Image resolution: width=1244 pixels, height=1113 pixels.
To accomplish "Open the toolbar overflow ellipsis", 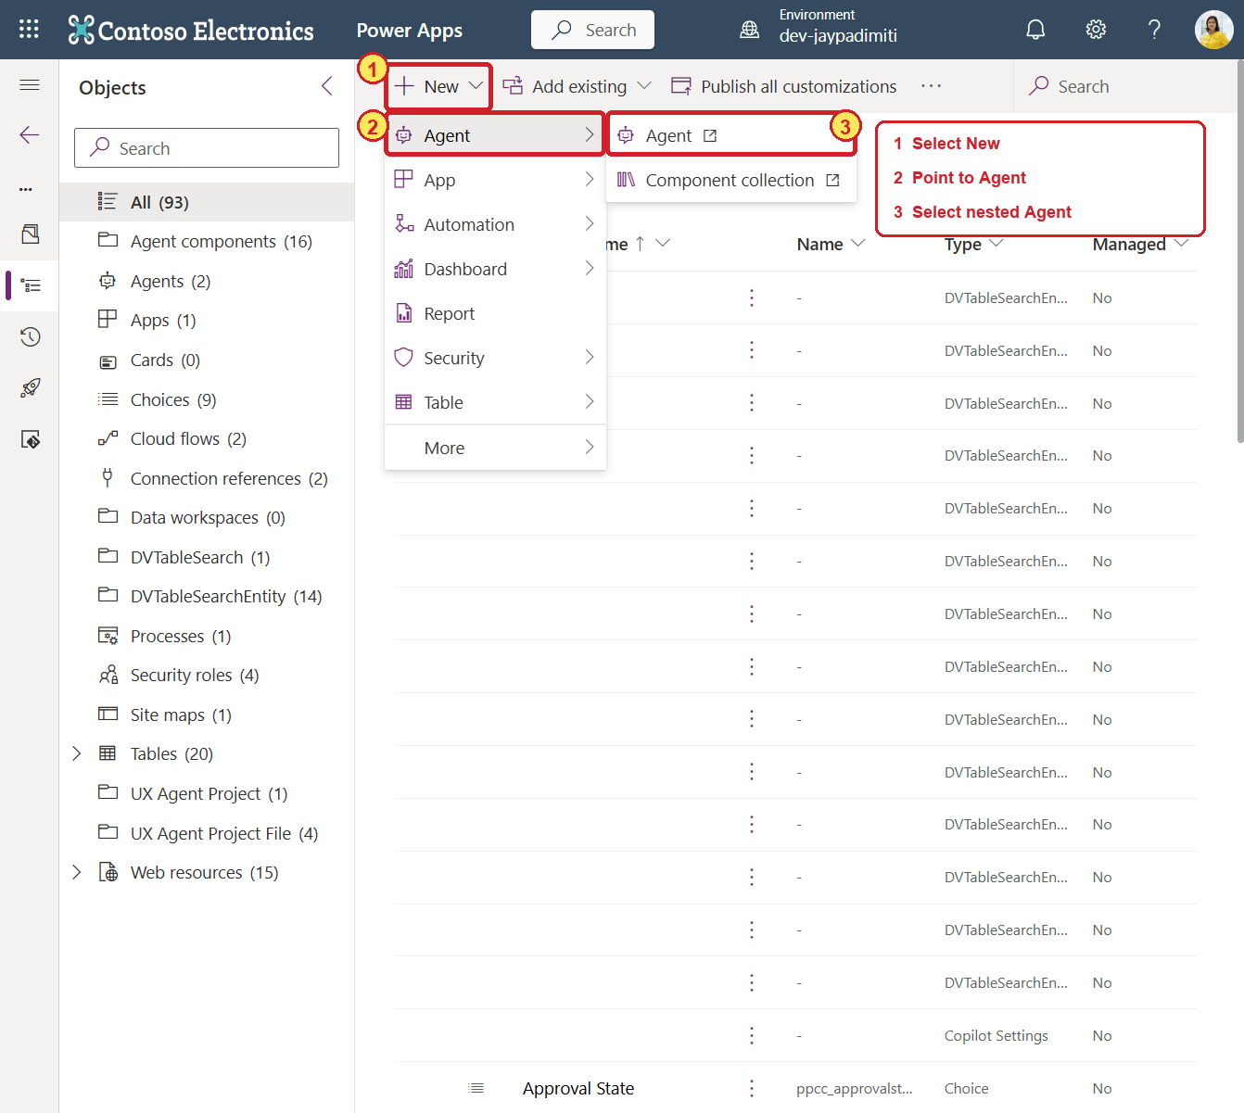I will [931, 86].
